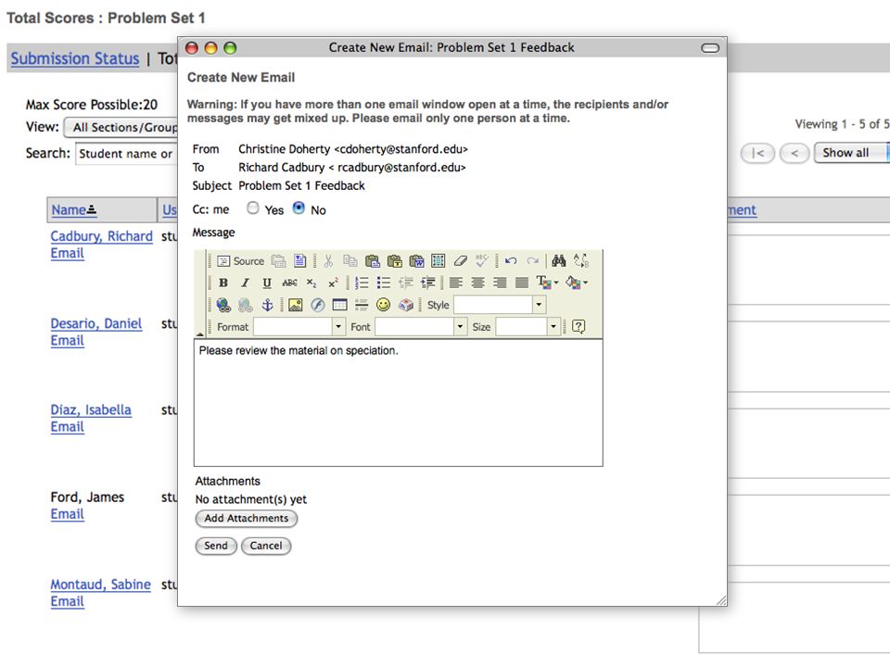This screenshot has width=890, height=667.
Task: Open the Smiley emoticon picker
Action: coord(384,305)
